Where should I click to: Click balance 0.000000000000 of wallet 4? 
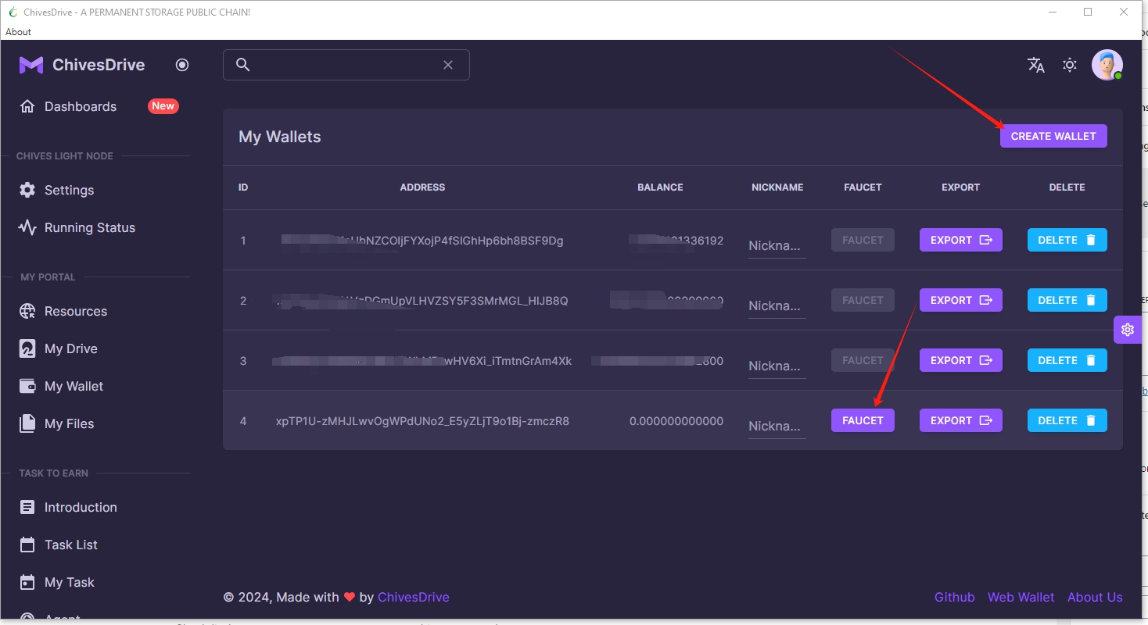coord(676,421)
